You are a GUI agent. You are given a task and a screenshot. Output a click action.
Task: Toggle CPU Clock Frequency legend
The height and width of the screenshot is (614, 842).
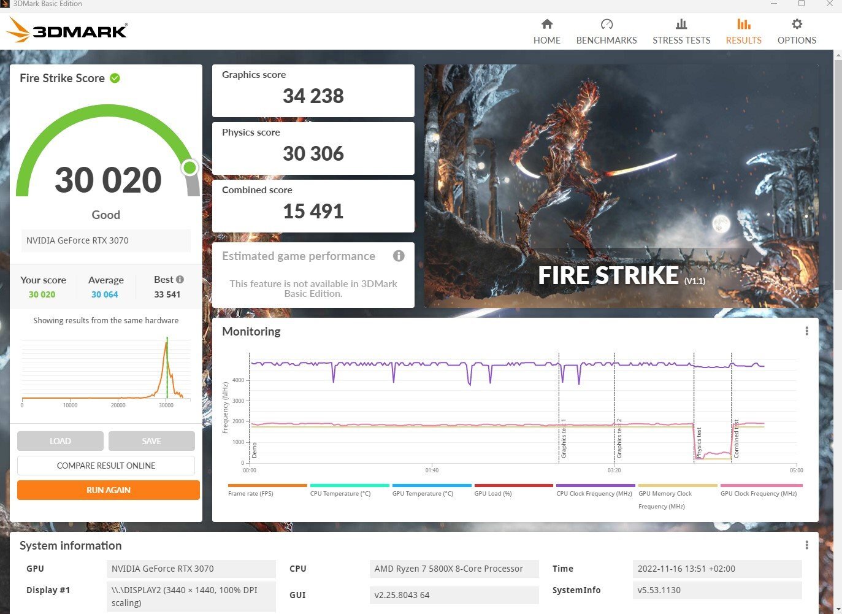[x=595, y=490]
